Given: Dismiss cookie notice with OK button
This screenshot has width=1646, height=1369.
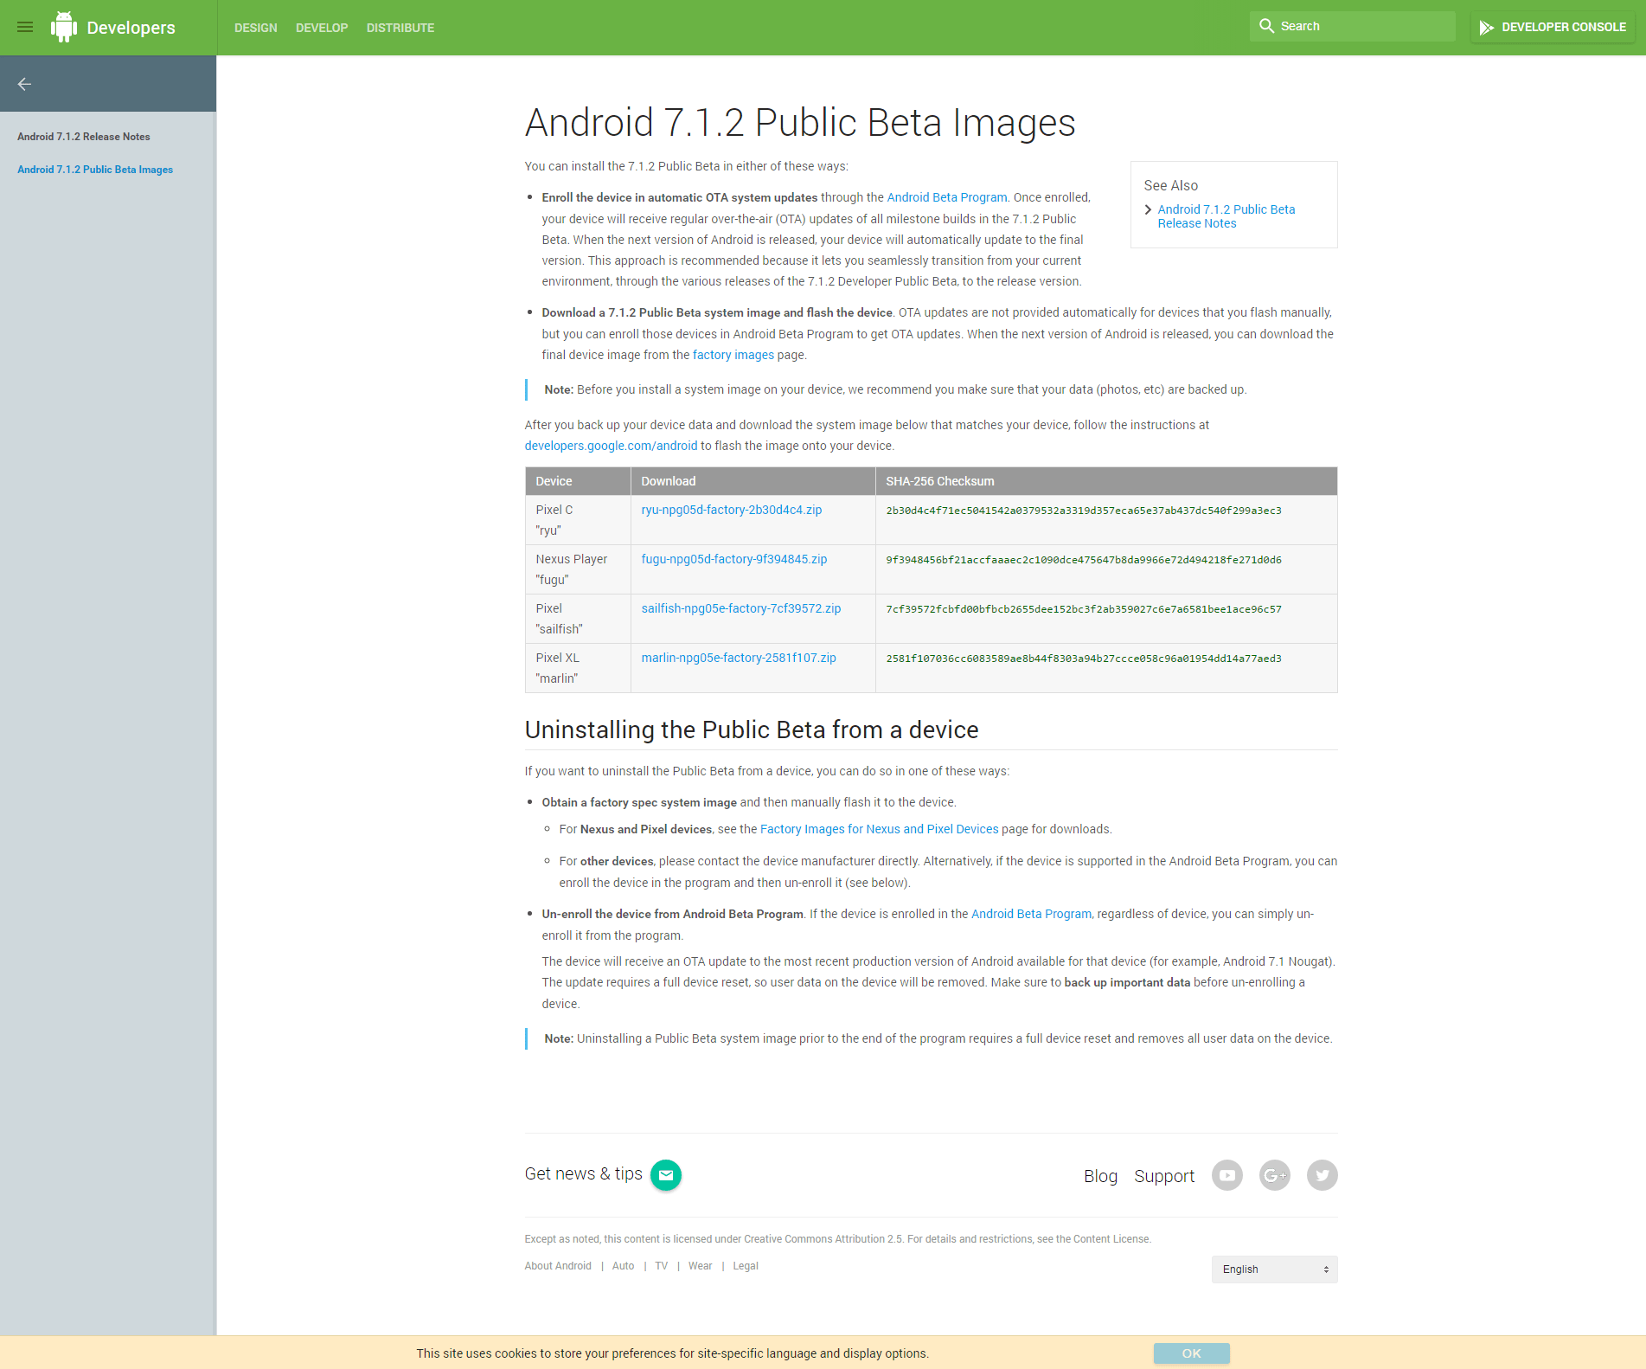Looking at the screenshot, I should (1191, 1353).
